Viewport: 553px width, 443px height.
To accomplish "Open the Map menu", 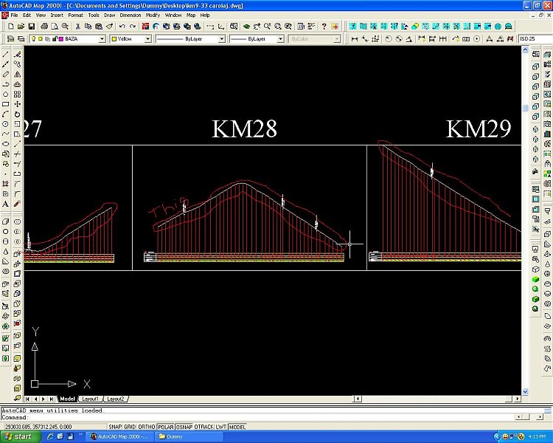I will click(x=191, y=16).
